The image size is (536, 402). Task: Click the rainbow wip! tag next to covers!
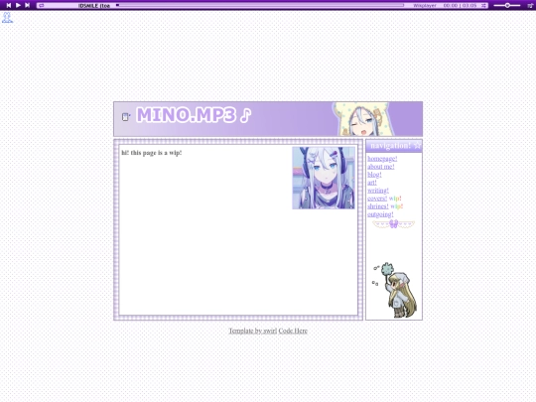pos(395,199)
